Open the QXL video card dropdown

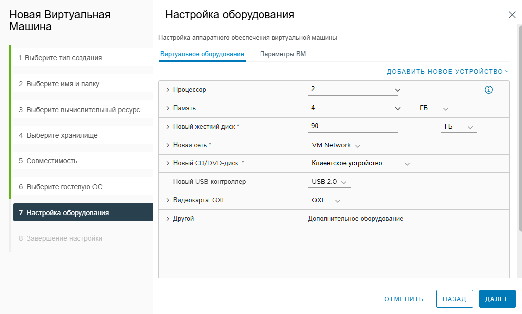(326, 200)
